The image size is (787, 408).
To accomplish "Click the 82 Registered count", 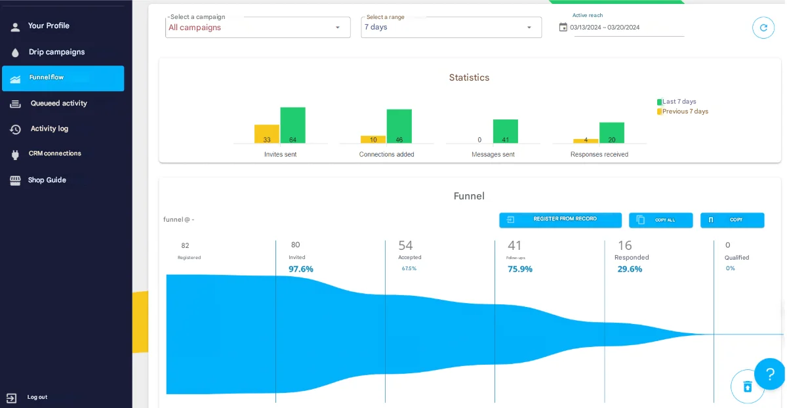I will (x=186, y=246).
